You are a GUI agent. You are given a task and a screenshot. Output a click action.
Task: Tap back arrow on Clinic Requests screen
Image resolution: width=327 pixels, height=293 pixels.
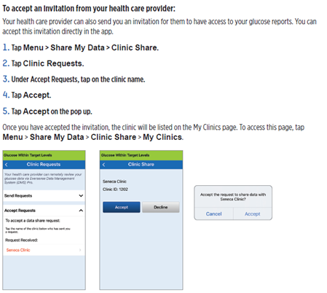pyautogui.click(x=7, y=165)
